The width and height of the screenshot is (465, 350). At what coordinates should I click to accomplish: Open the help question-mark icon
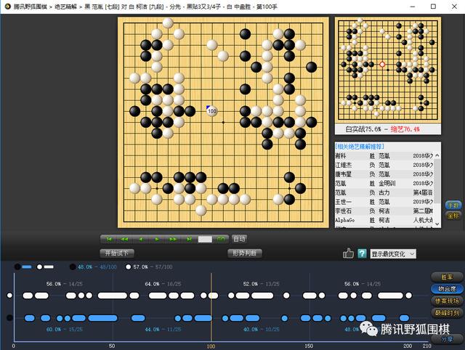coord(362,253)
